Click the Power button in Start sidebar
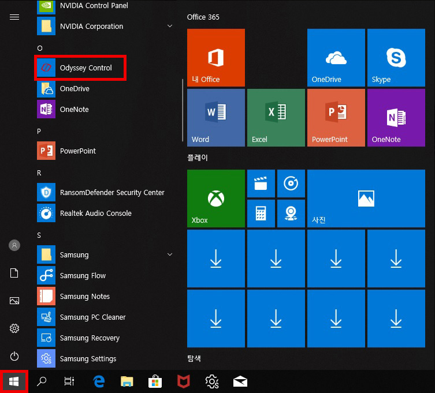The width and height of the screenshot is (435, 393). 14,356
